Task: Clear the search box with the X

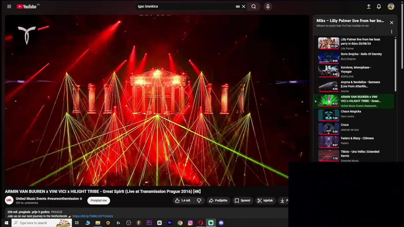Action: (244, 6)
